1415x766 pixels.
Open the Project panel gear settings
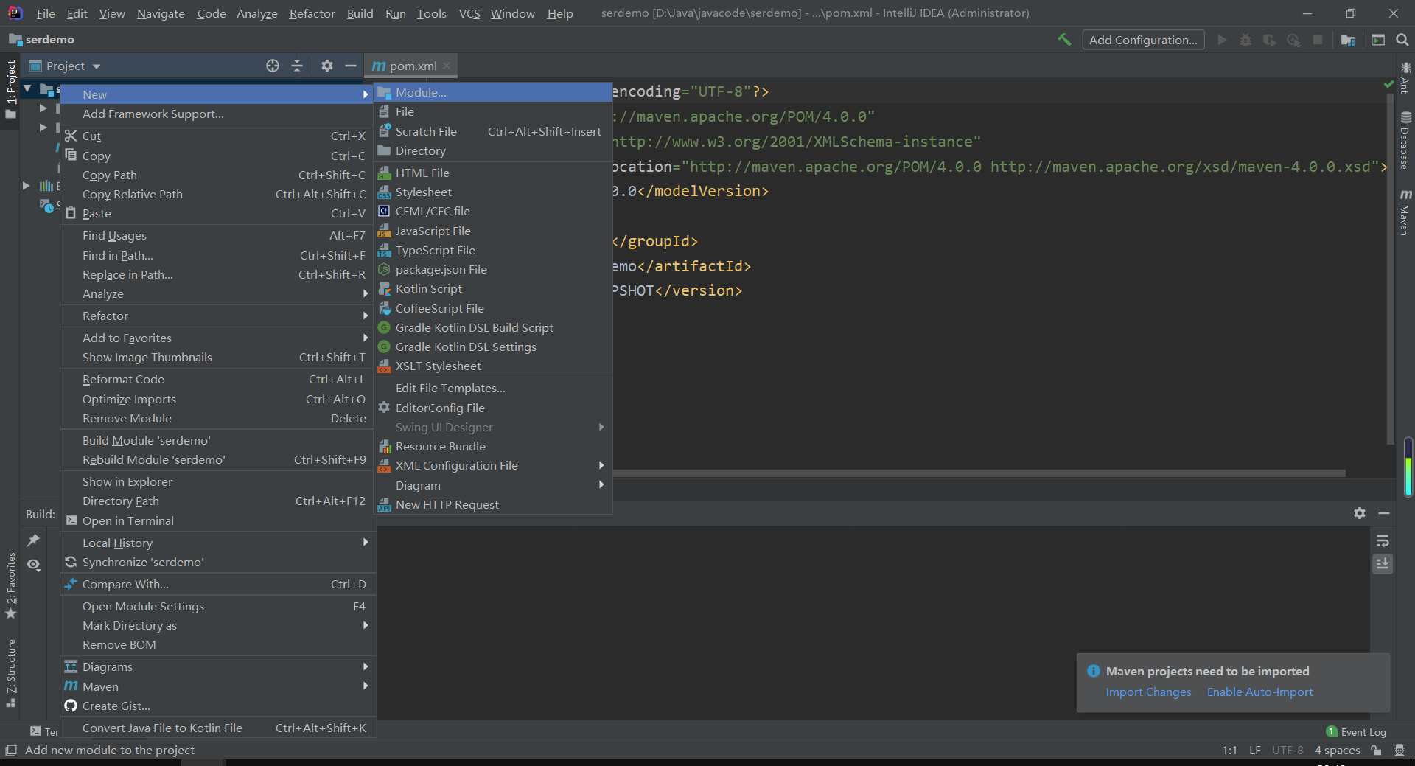click(327, 66)
